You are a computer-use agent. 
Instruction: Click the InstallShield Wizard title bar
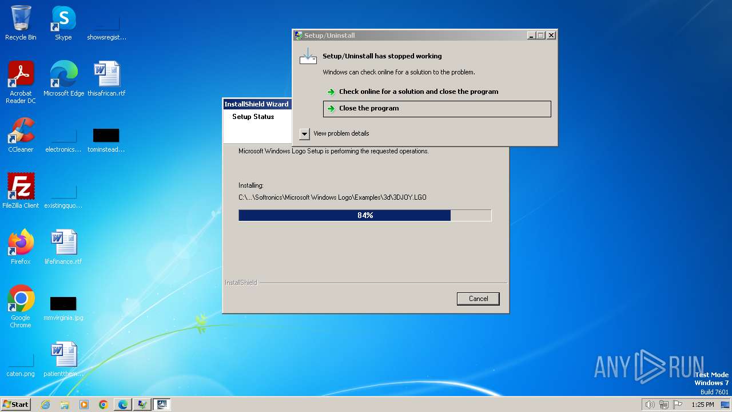[257, 104]
